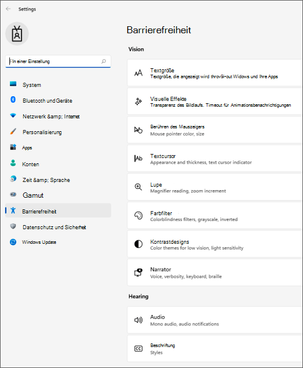Open Gamut label in sidebar
Image resolution: width=303 pixels, height=368 pixels.
tap(33, 195)
